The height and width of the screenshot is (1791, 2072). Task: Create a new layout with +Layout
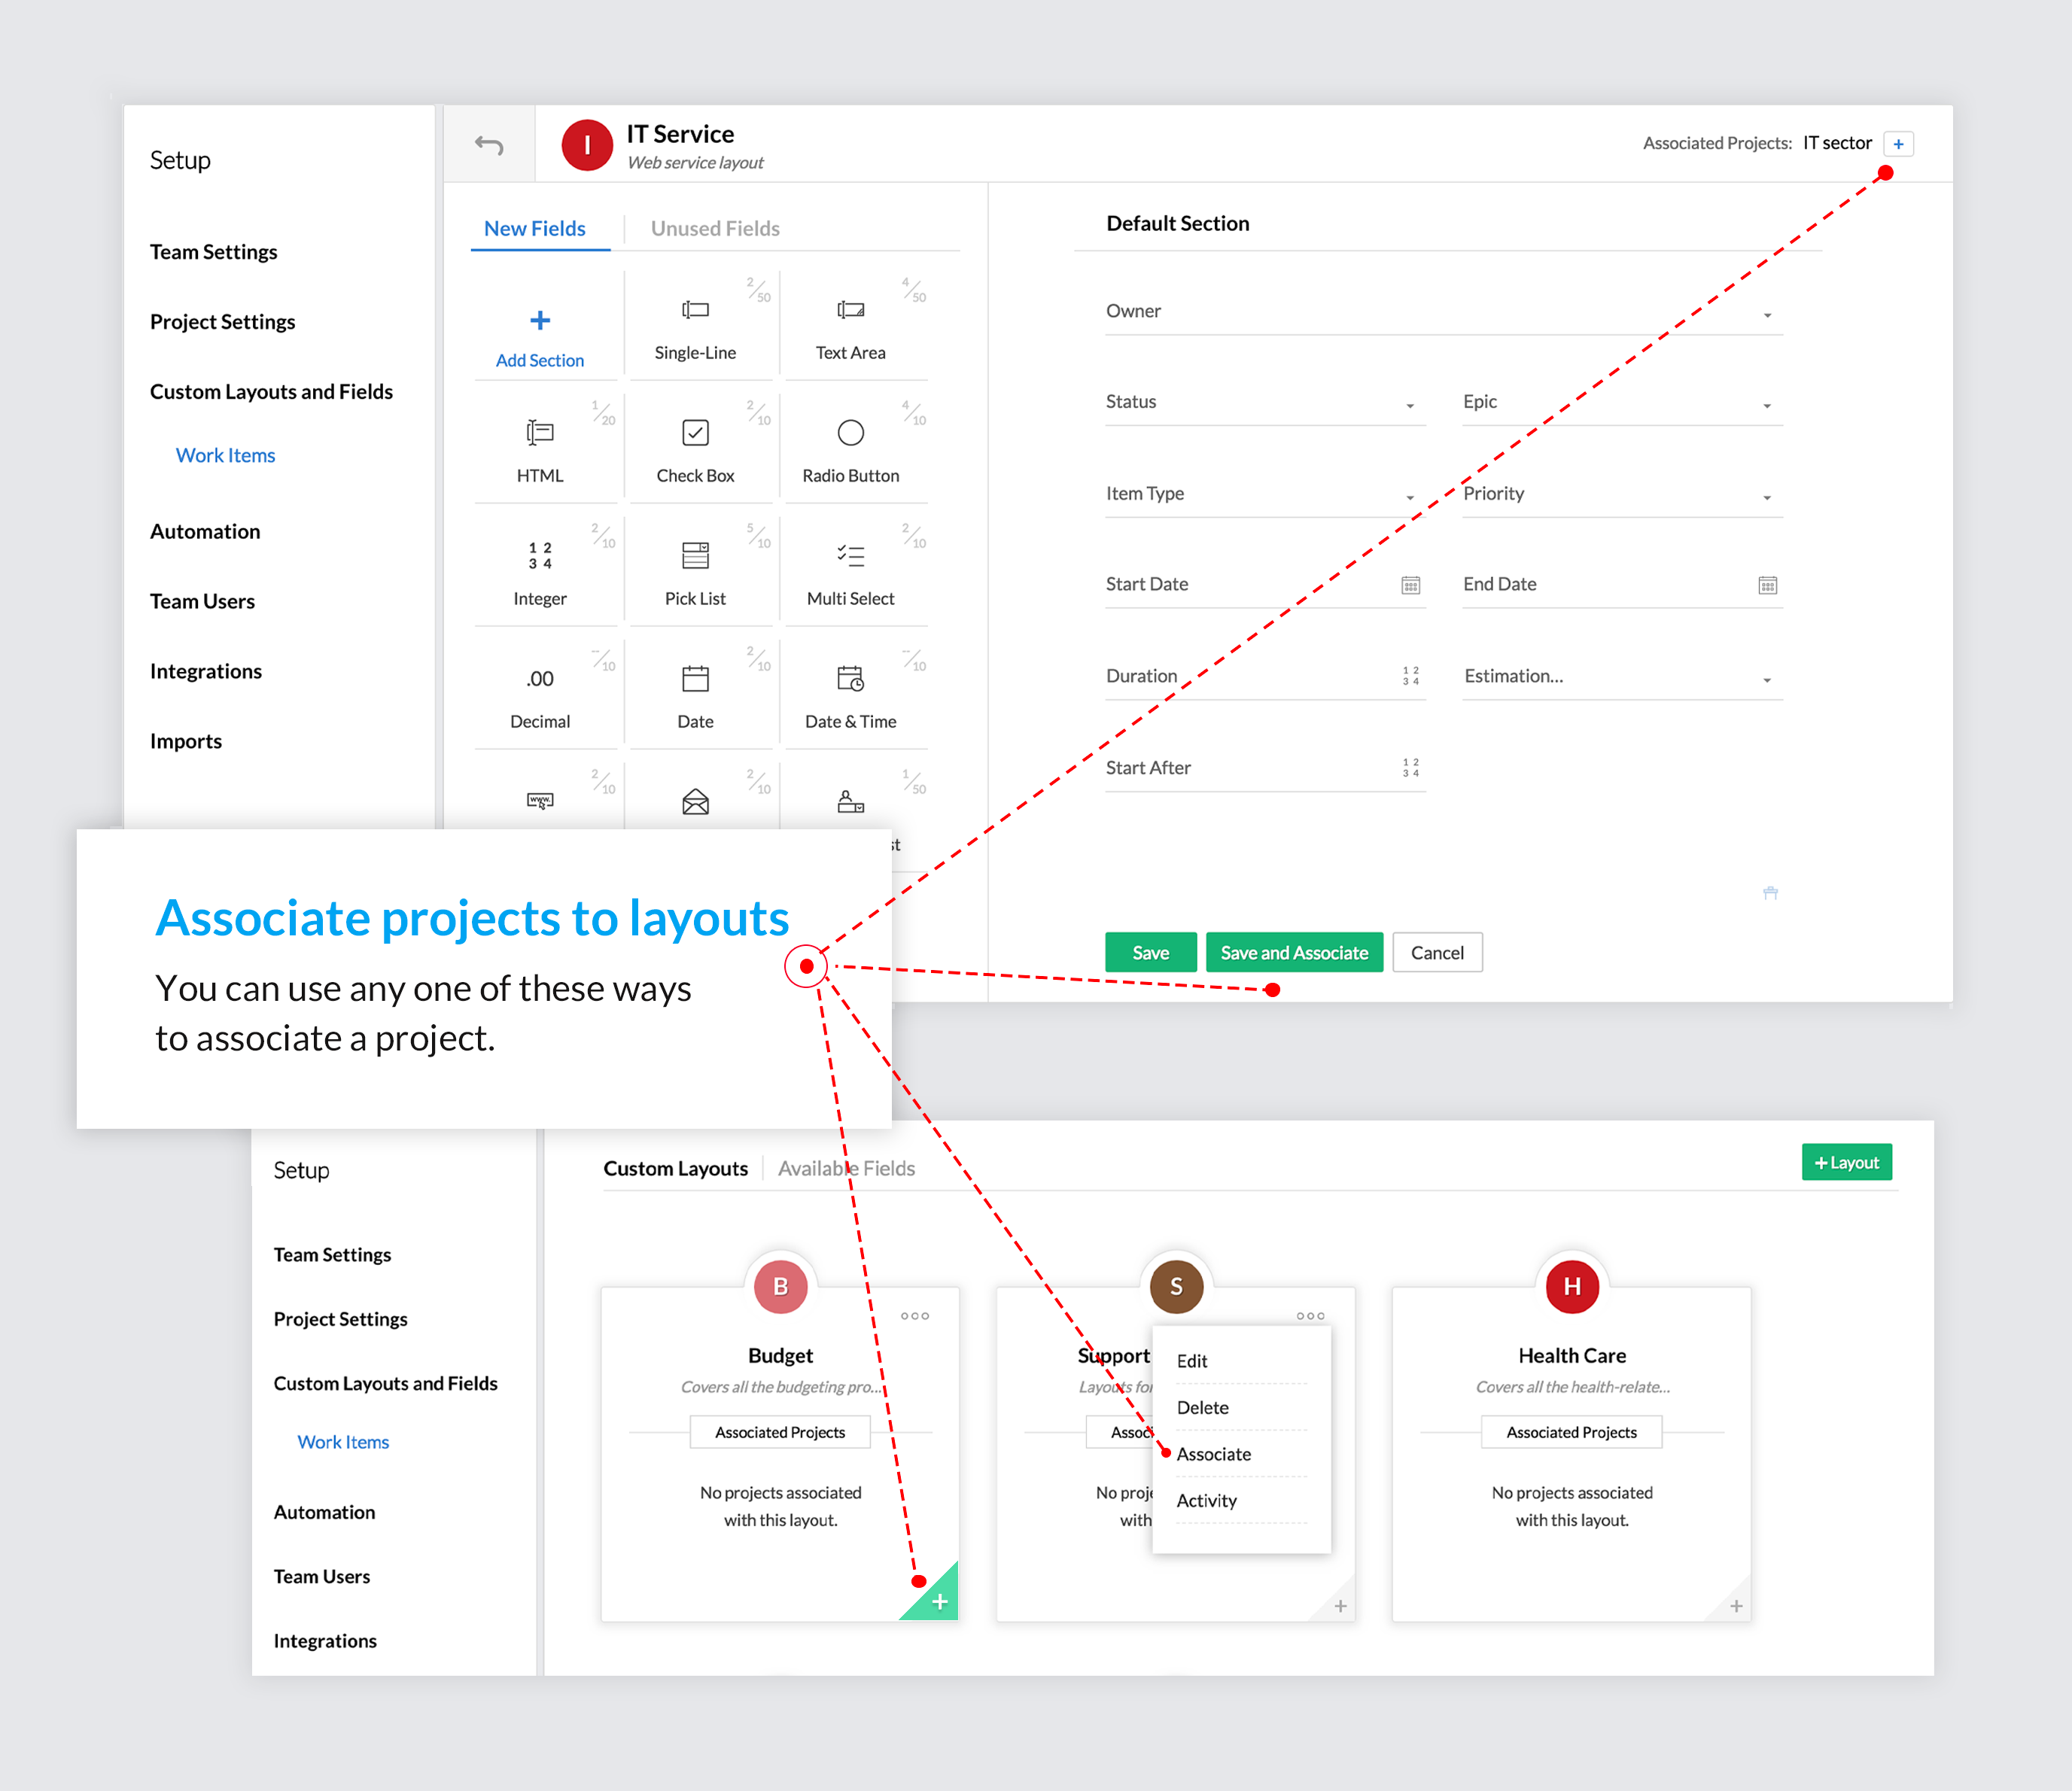point(1846,1163)
